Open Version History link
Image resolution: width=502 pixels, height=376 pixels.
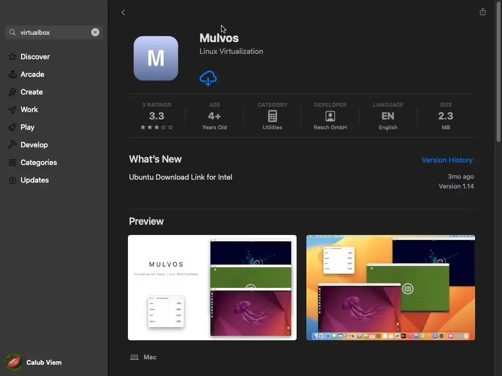pos(447,160)
